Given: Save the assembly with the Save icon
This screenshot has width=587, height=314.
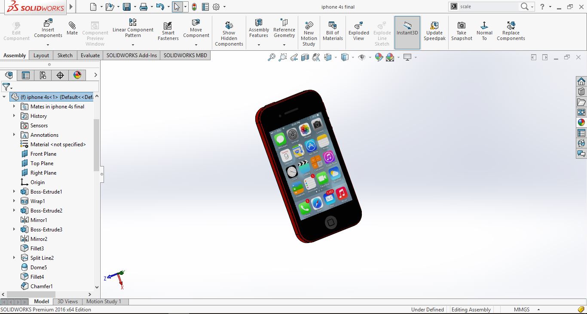Looking at the screenshot, I should tap(126, 6).
